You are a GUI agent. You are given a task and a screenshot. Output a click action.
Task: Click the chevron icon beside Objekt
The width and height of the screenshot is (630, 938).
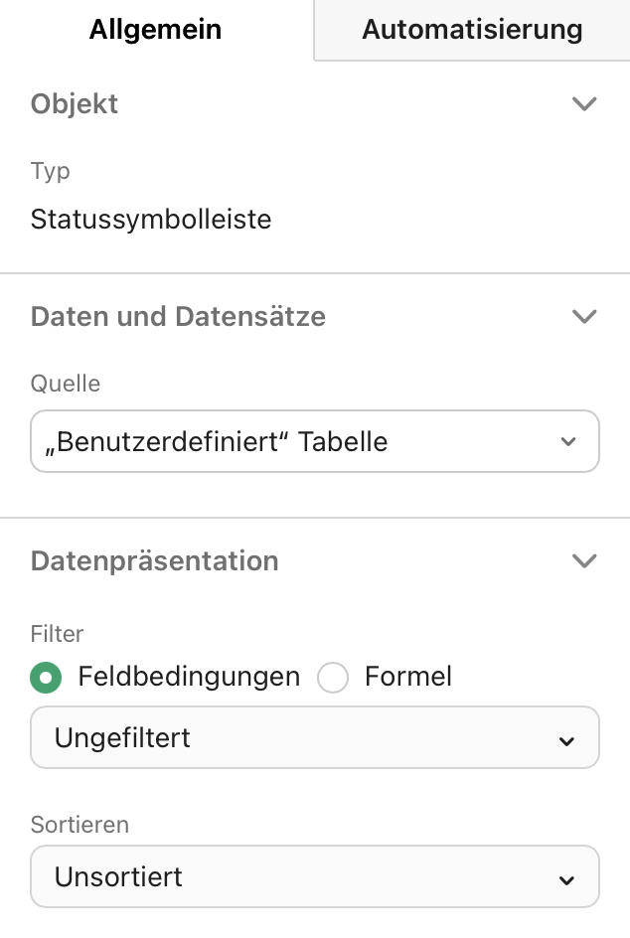coord(584,103)
